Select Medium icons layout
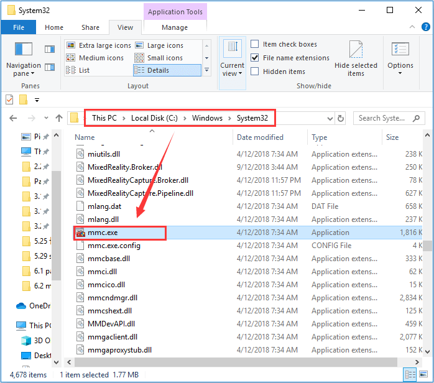This screenshot has height=383, width=434. [95, 58]
